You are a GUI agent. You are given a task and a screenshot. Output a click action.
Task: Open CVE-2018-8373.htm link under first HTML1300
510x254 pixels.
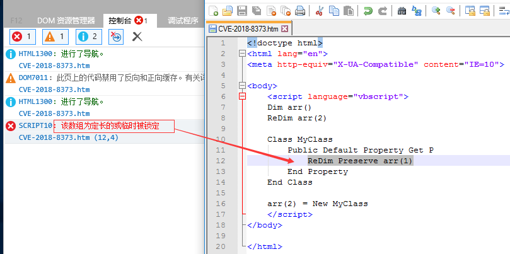click(54, 66)
